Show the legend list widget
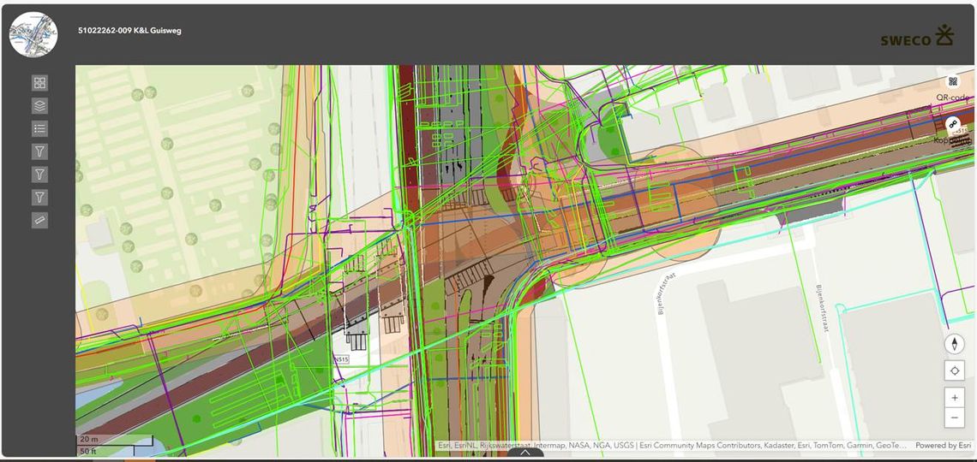977x462 pixels. [x=40, y=129]
